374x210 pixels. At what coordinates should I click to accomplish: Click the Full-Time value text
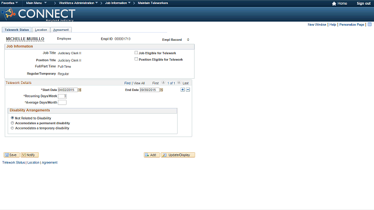click(64, 66)
